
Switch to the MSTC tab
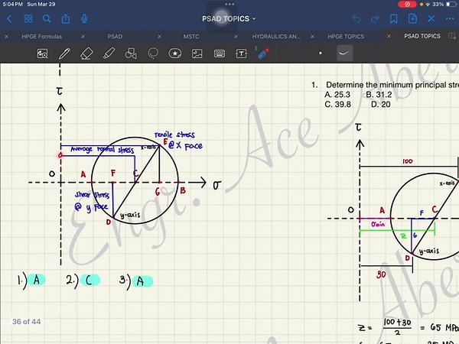(x=191, y=37)
